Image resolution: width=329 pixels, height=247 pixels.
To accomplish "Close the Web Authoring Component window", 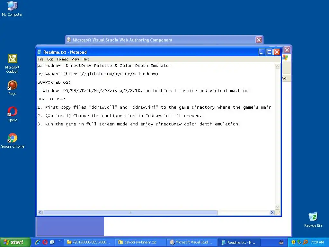I will coord(259,40).
